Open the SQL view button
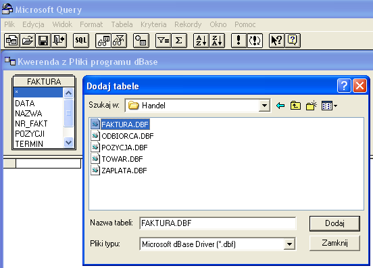This screenshot has width=373, height=268. click(x=81, y=41)
